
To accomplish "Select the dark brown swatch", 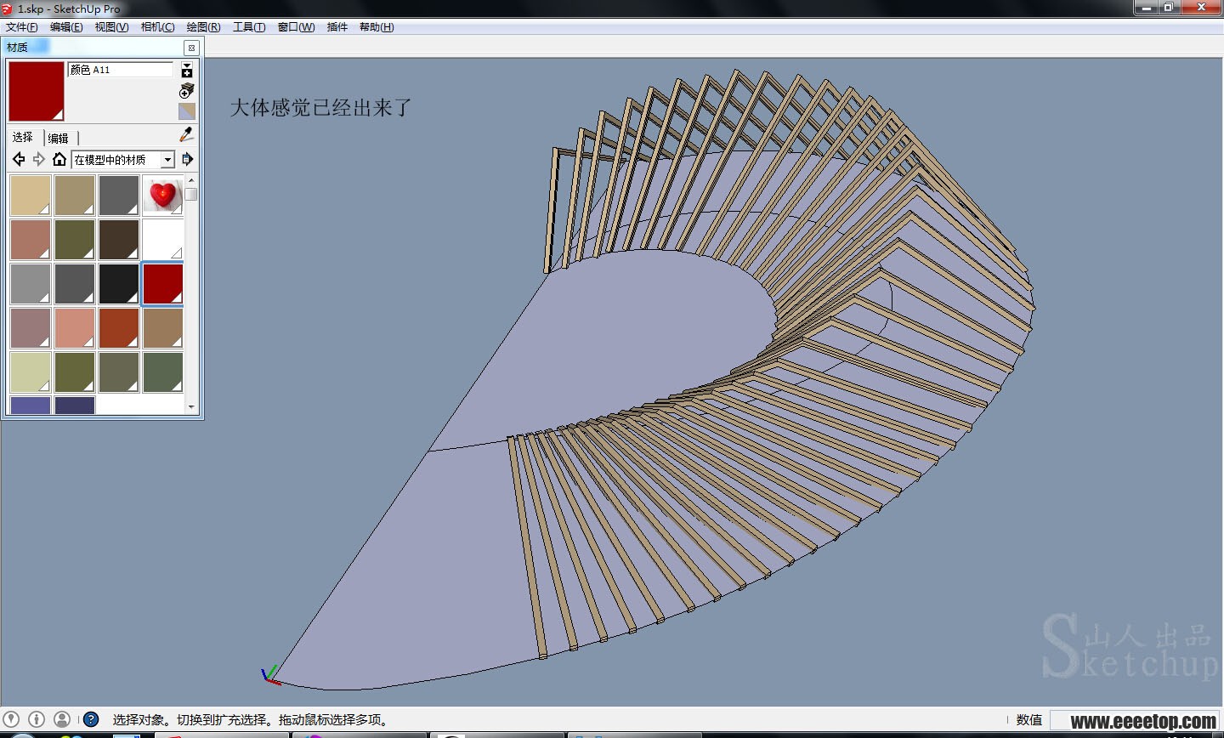I will point(119,240).
